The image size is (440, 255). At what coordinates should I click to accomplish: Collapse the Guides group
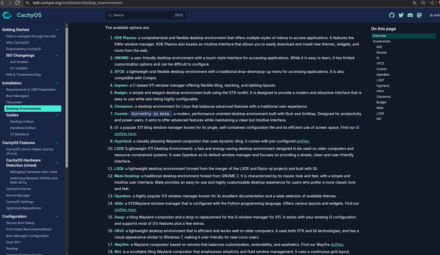tap(57, 115)
